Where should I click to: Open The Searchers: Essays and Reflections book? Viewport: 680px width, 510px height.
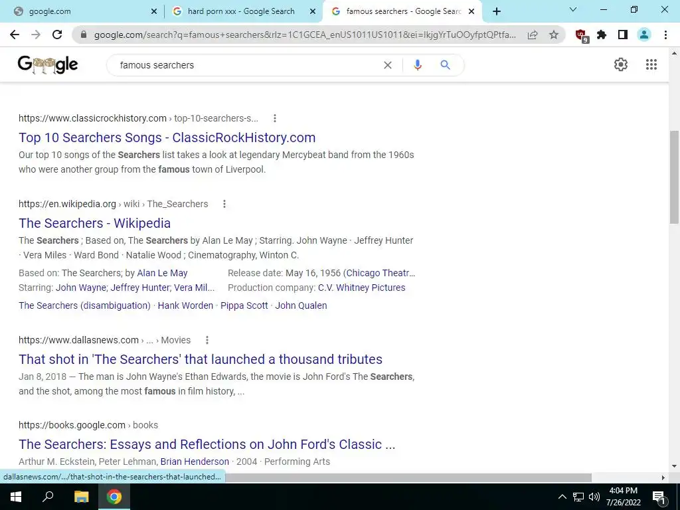click(x=207, y=444)
